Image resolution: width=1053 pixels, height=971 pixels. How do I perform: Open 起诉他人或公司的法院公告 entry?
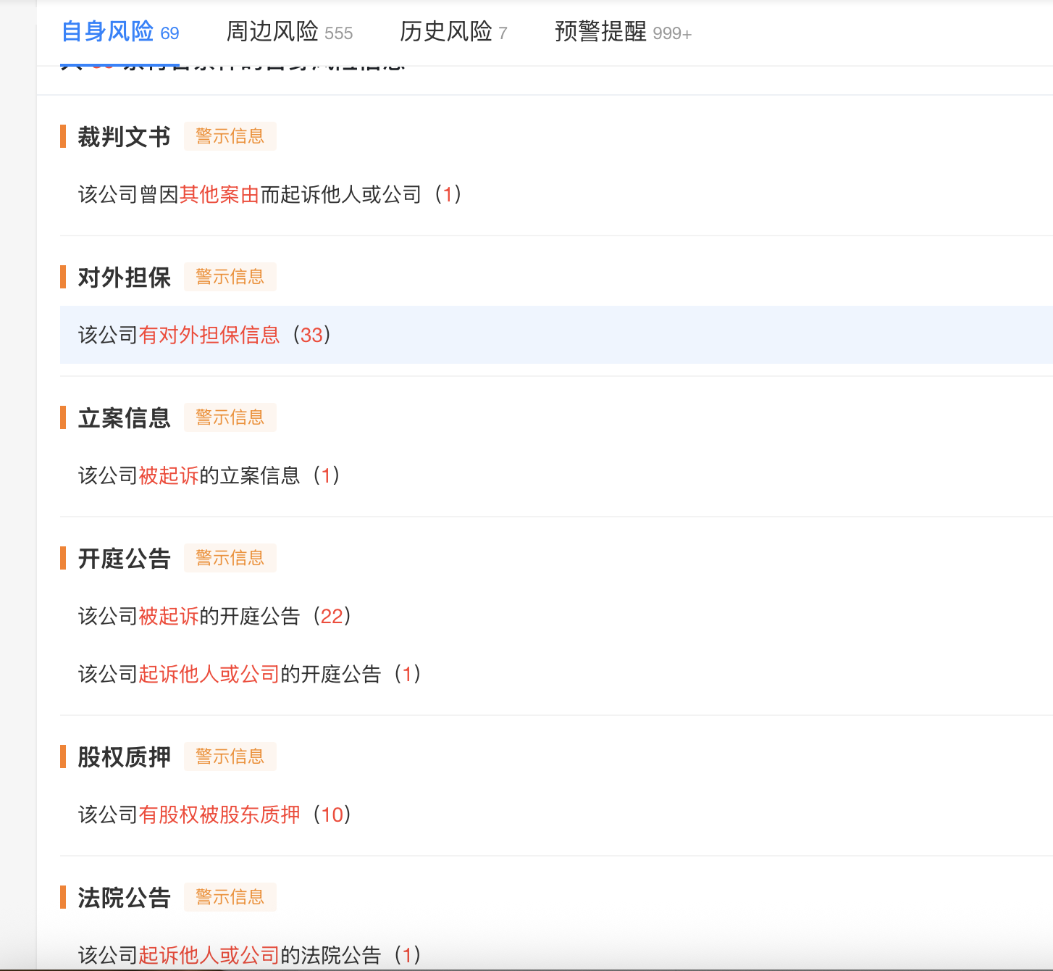tap(249, 954)
